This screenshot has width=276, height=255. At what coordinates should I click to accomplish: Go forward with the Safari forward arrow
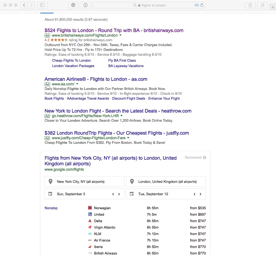pos(31,5)
